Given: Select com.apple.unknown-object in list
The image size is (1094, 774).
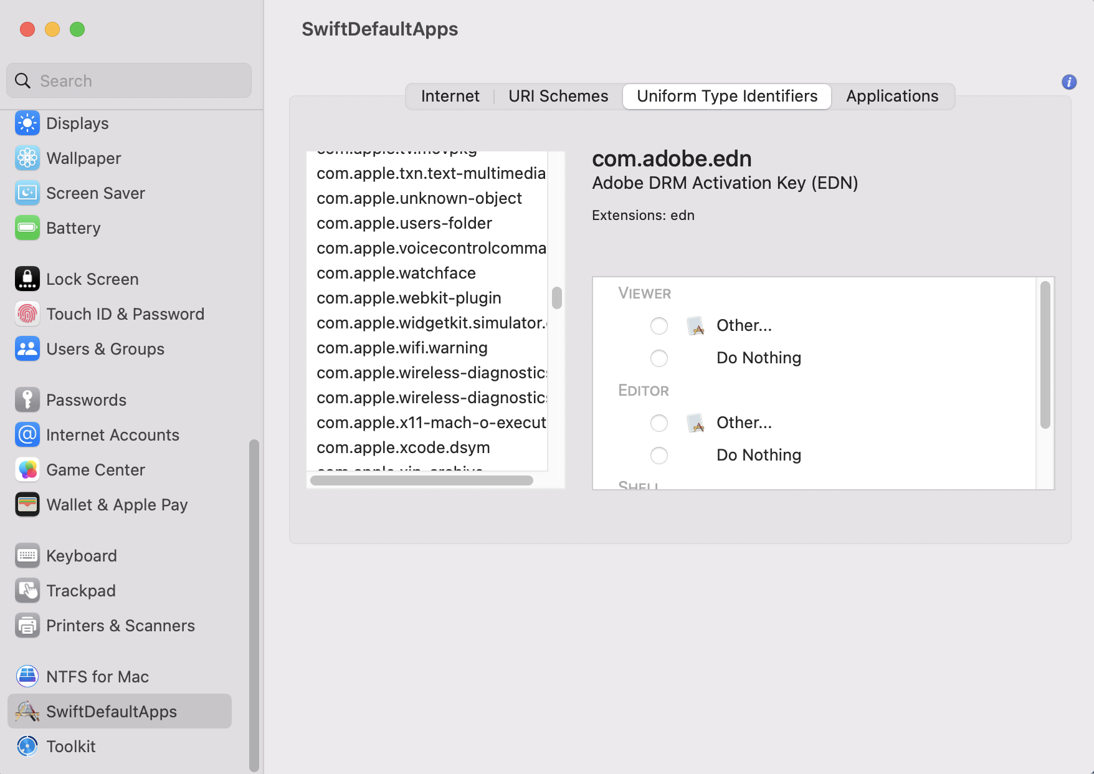Looking at the screenshot, I should click(427, 198).
